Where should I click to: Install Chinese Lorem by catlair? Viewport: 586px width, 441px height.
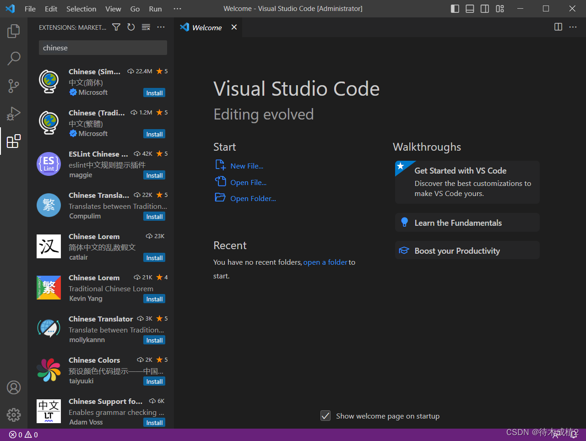coord(154,258)
